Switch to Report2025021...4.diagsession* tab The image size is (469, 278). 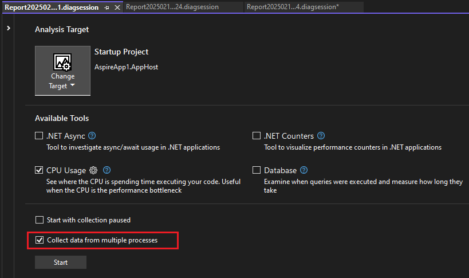click(293, 7)
